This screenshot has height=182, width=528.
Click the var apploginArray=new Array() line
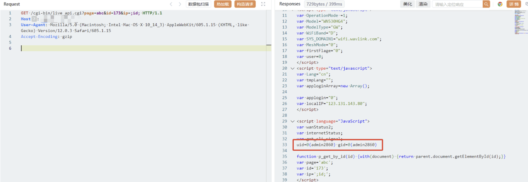pos(333,86)
